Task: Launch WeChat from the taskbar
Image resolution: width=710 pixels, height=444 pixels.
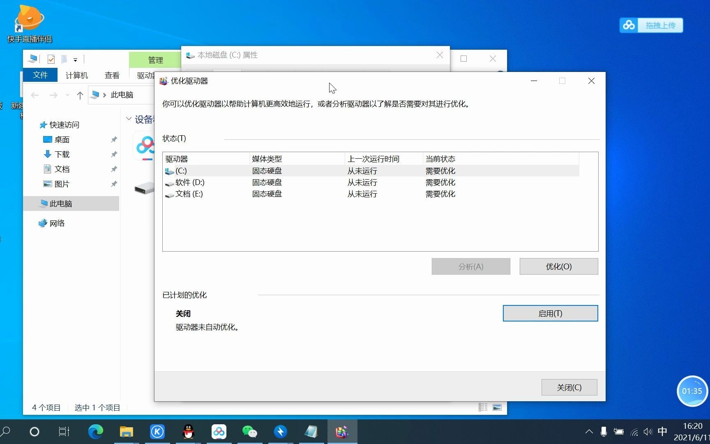Action: [x=250, y=431]
